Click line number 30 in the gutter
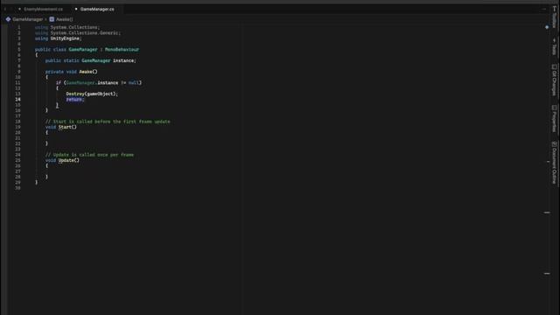Image resolution: width=560 pixels, height=315 pixels. (17, 188)
